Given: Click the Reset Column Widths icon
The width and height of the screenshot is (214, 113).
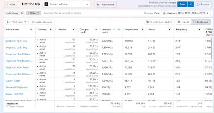Looking at the screenshot, I should (147, 22).
